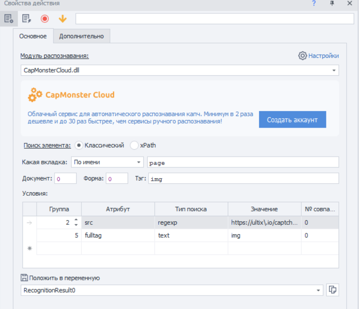Click the red record button icon

pos(45,18)
